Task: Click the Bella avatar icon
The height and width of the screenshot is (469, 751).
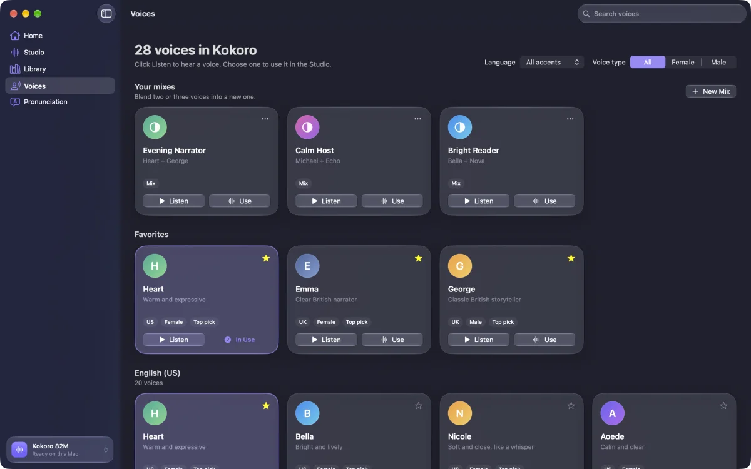Action: [x=307, y=413]
